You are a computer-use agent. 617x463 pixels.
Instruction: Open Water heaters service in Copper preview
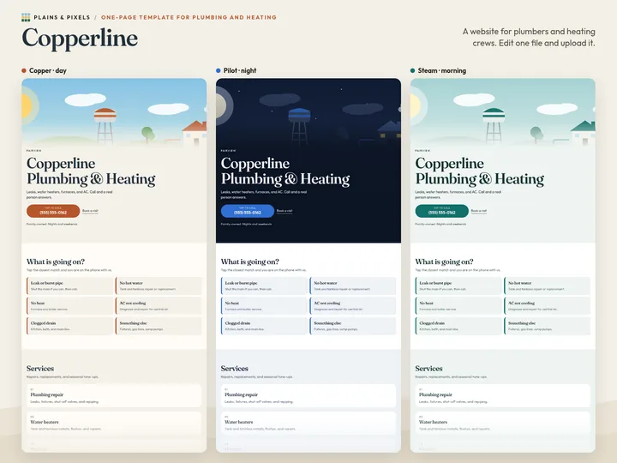[x=114, y=424]
